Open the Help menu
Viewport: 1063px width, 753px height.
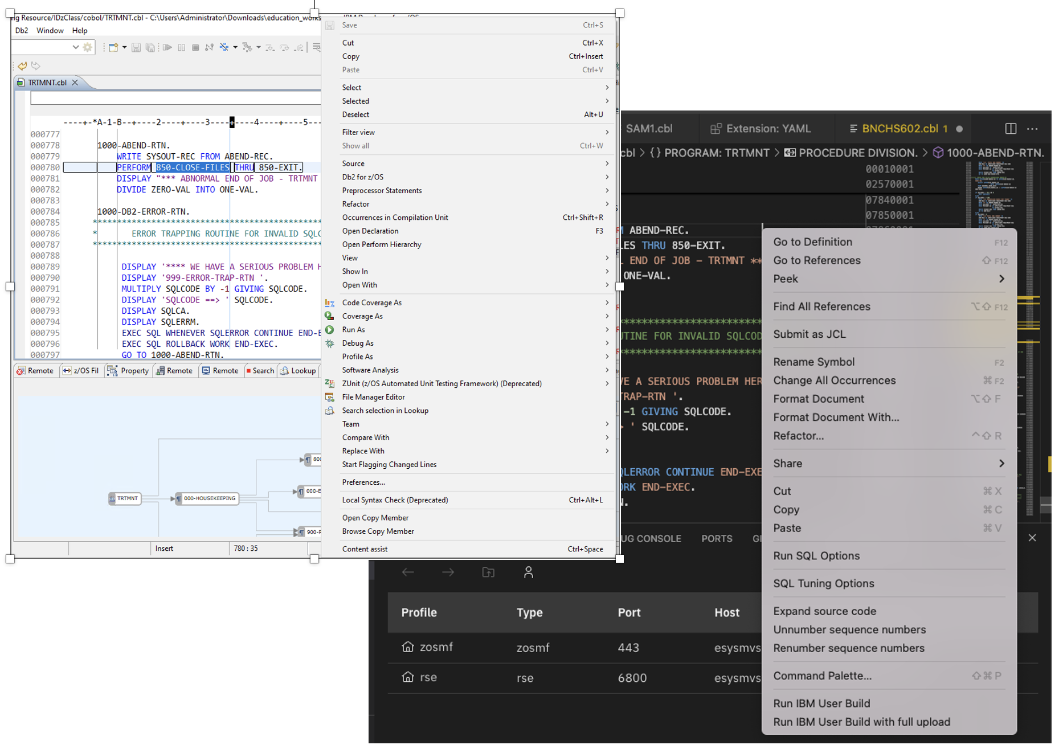(x=80, y=31)
